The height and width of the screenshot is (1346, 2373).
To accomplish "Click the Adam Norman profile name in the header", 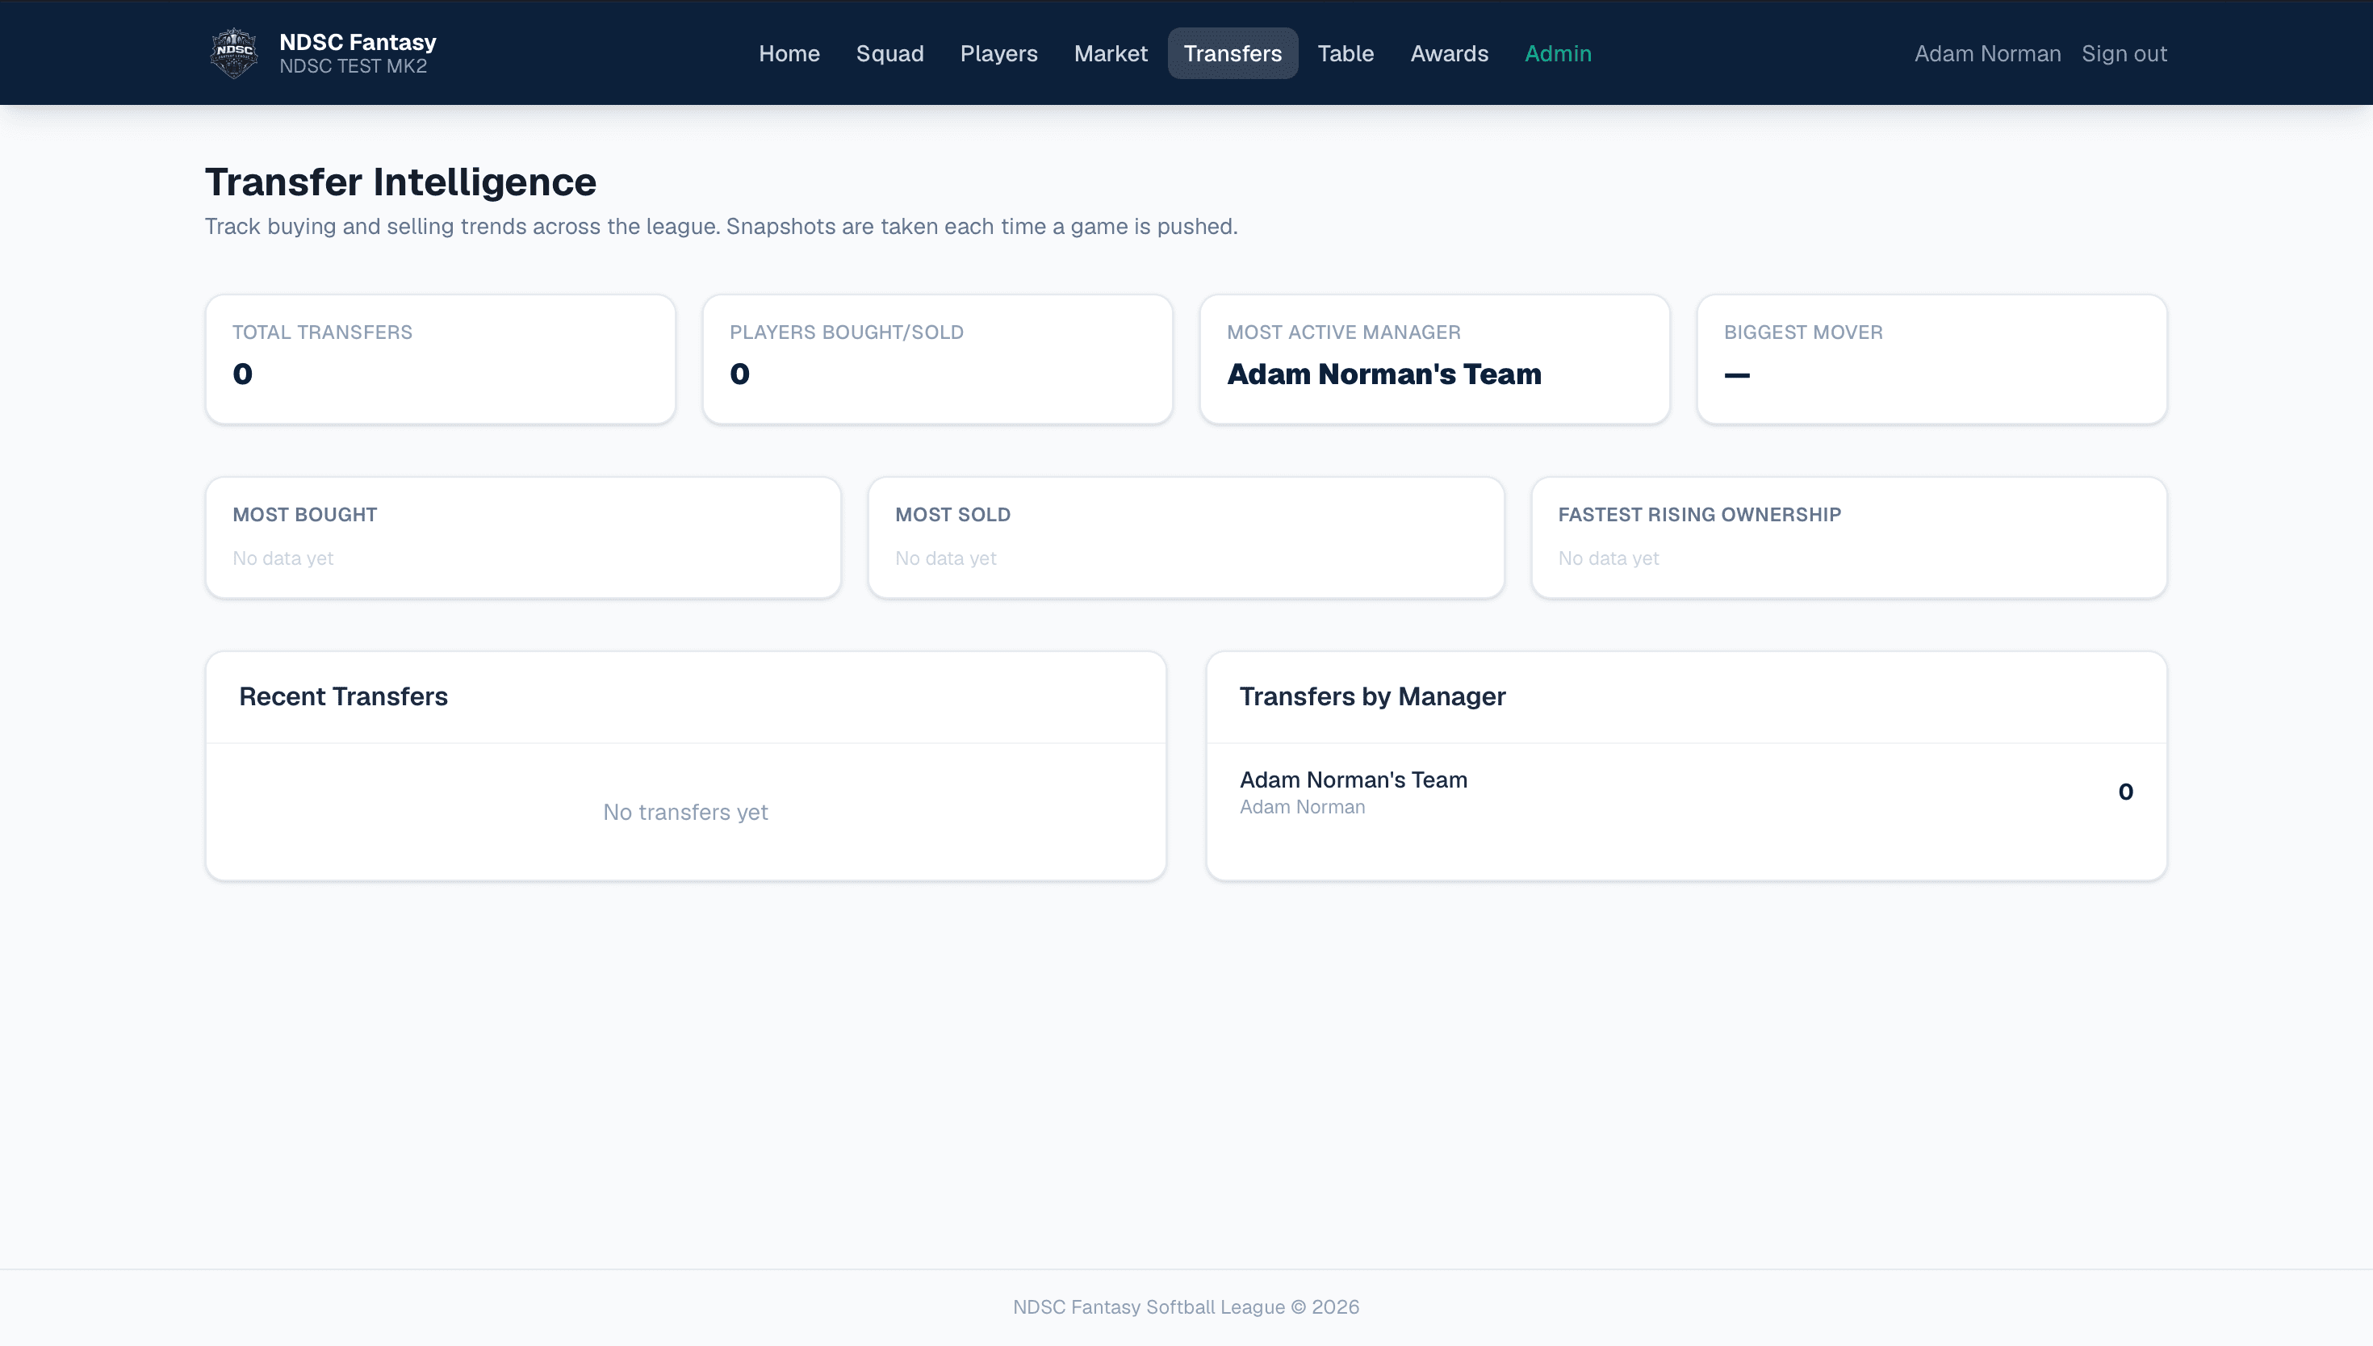I will point(1987,53).
